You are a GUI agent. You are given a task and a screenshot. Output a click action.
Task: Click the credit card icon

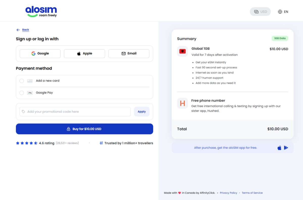[30, 81]
